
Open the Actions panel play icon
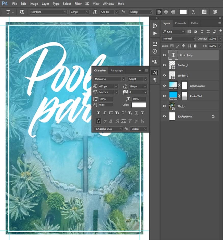click(x=155, y=33)
